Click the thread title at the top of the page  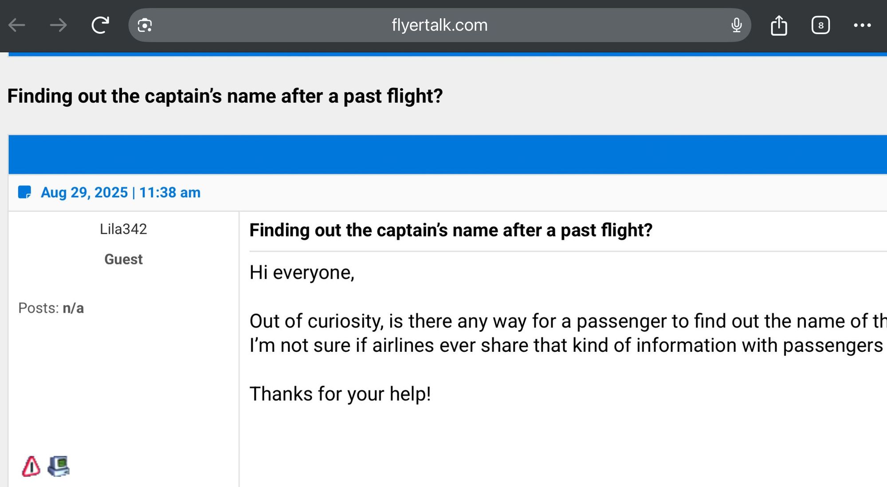point(225,96)
